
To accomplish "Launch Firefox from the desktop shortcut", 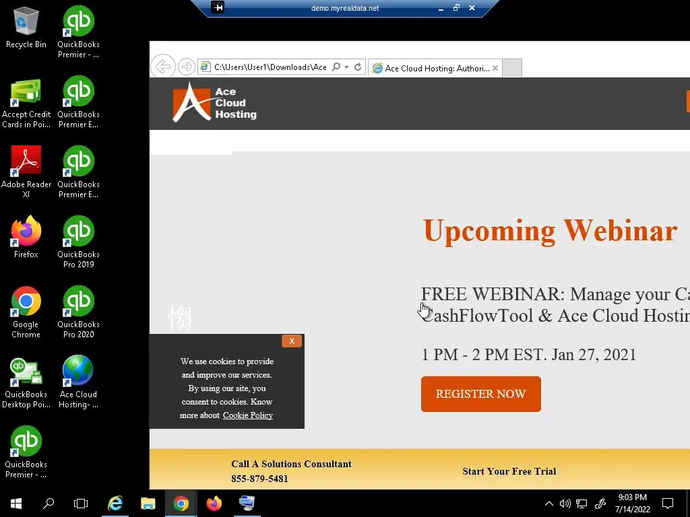I will click(x=26, y=236).
